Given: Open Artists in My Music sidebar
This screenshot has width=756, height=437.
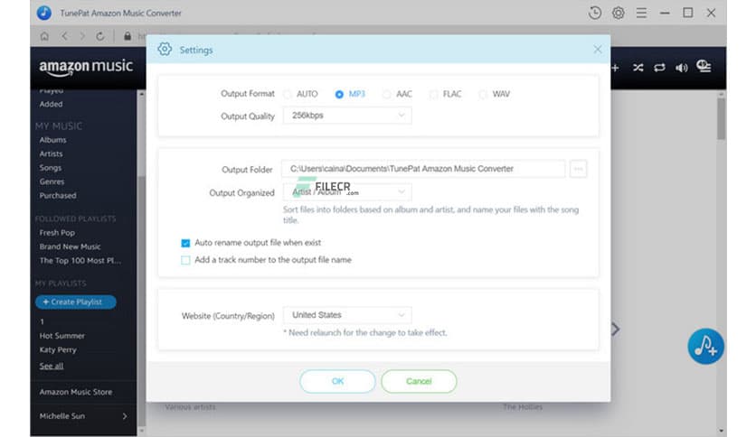Looking at the screenshot, I should pos(52,154).
